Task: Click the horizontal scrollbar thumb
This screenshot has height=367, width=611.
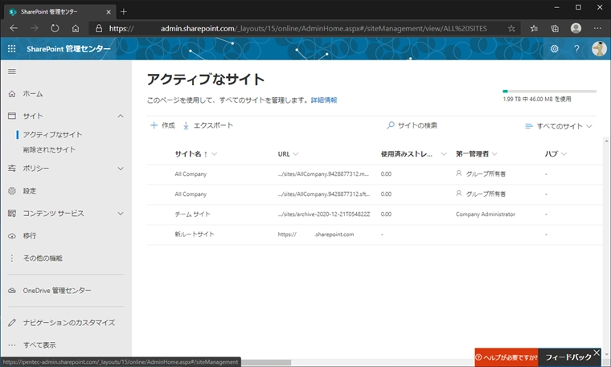Action: pos(266,363)
